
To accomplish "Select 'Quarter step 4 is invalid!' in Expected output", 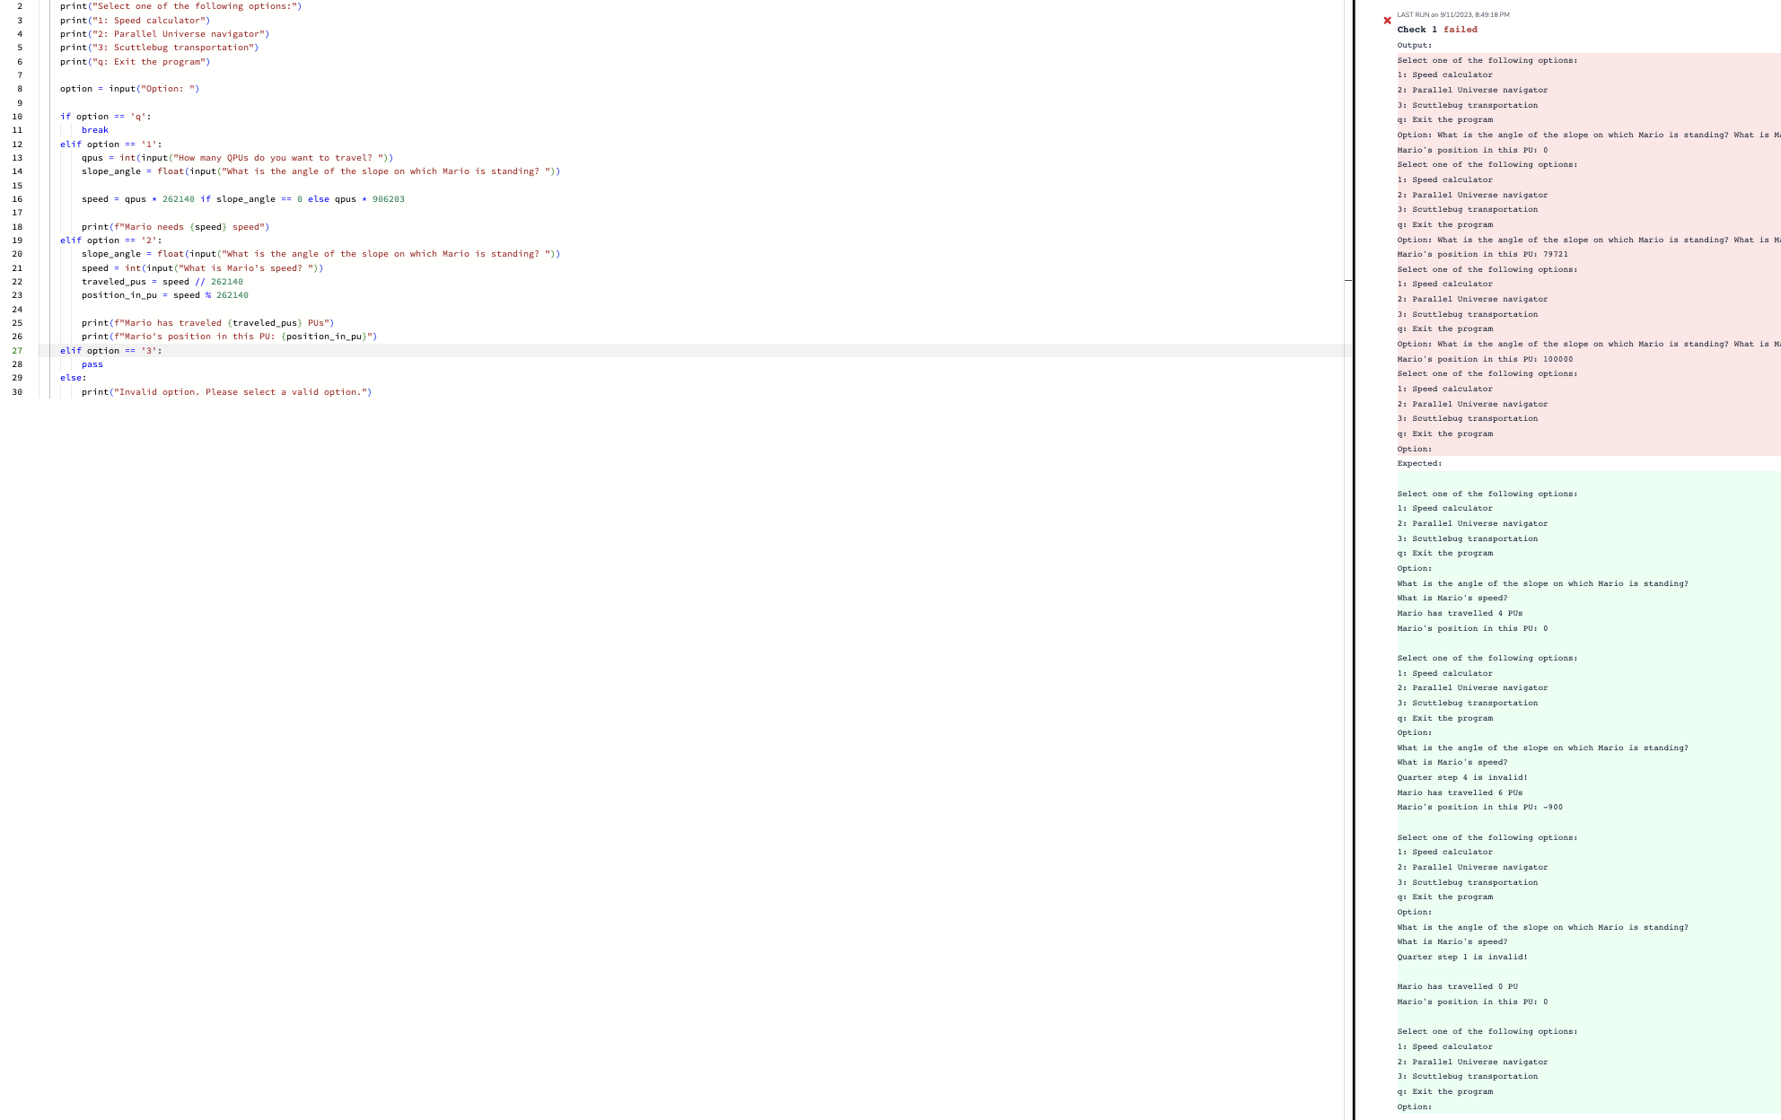I will [1462, 777].
